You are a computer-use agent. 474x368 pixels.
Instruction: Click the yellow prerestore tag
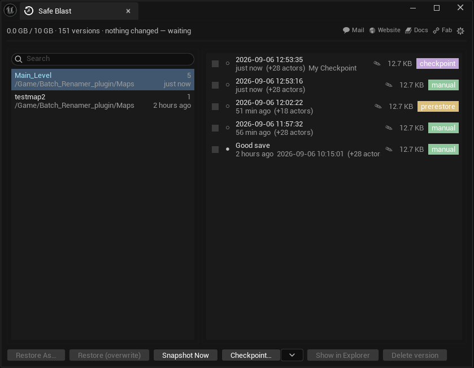coord(438,107)
